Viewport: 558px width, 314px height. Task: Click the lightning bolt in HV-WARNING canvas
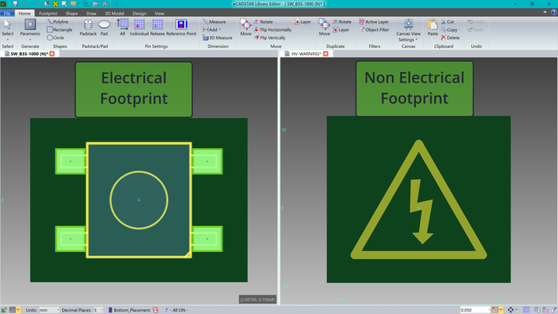[422, 212]
